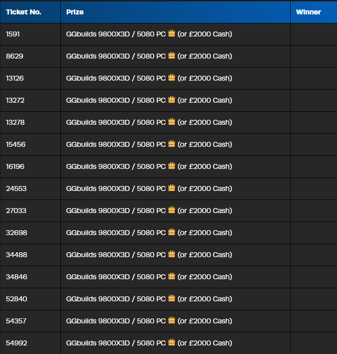
Task: Click the crown icon in ticket 15456 row
Action: [x=172, y=144]
